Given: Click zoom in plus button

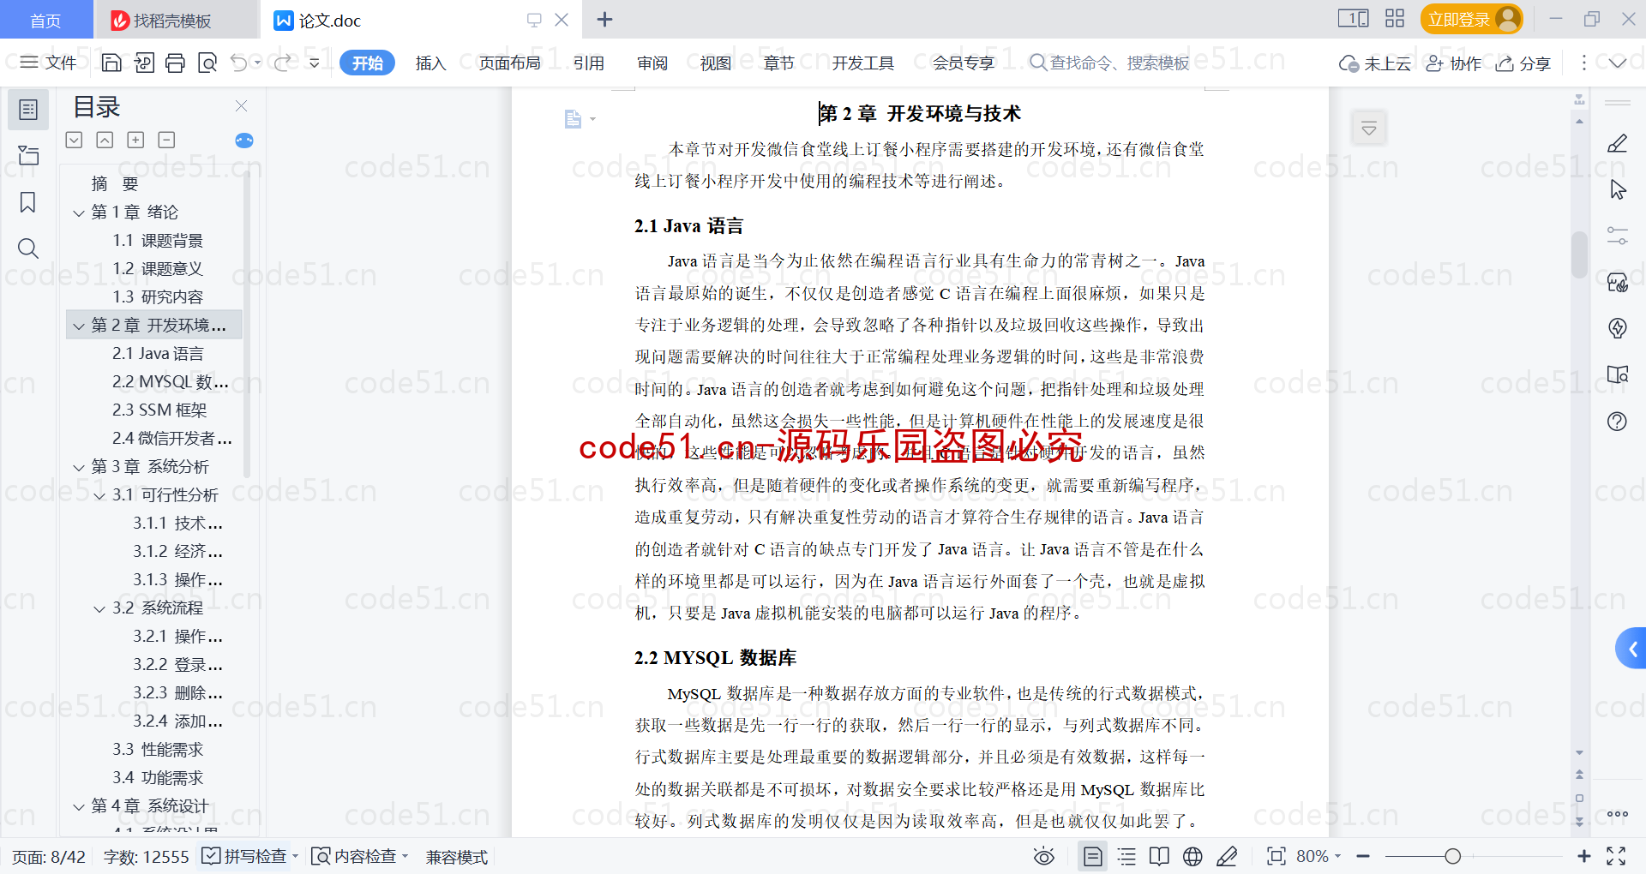Looking at the screenshot, I should [x=1583, y=856].
